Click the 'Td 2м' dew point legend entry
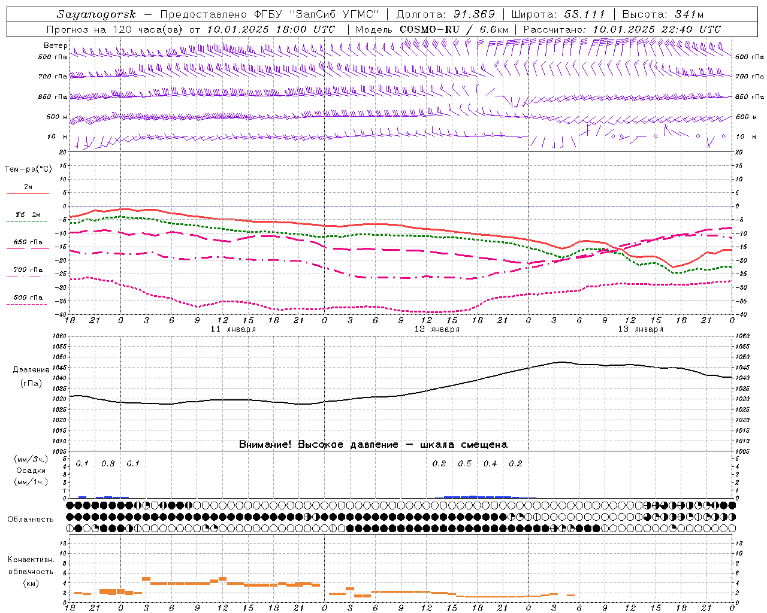767x613 pixels. (28, 214)
